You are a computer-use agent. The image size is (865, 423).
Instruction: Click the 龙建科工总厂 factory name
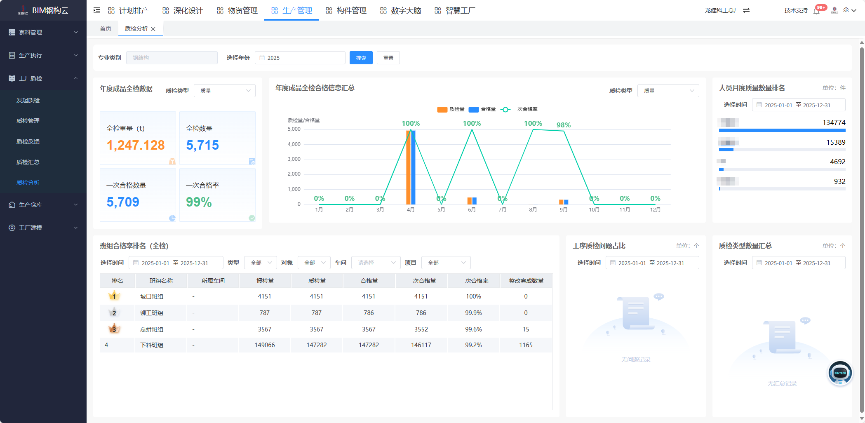722,10
